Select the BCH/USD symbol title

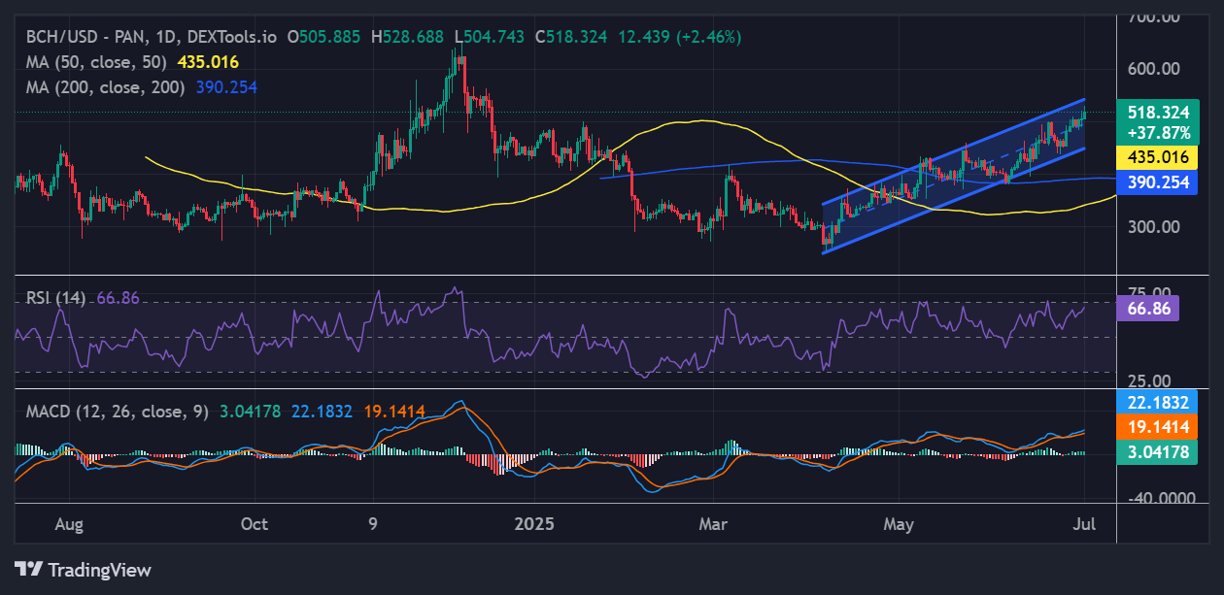click(150, 37)
